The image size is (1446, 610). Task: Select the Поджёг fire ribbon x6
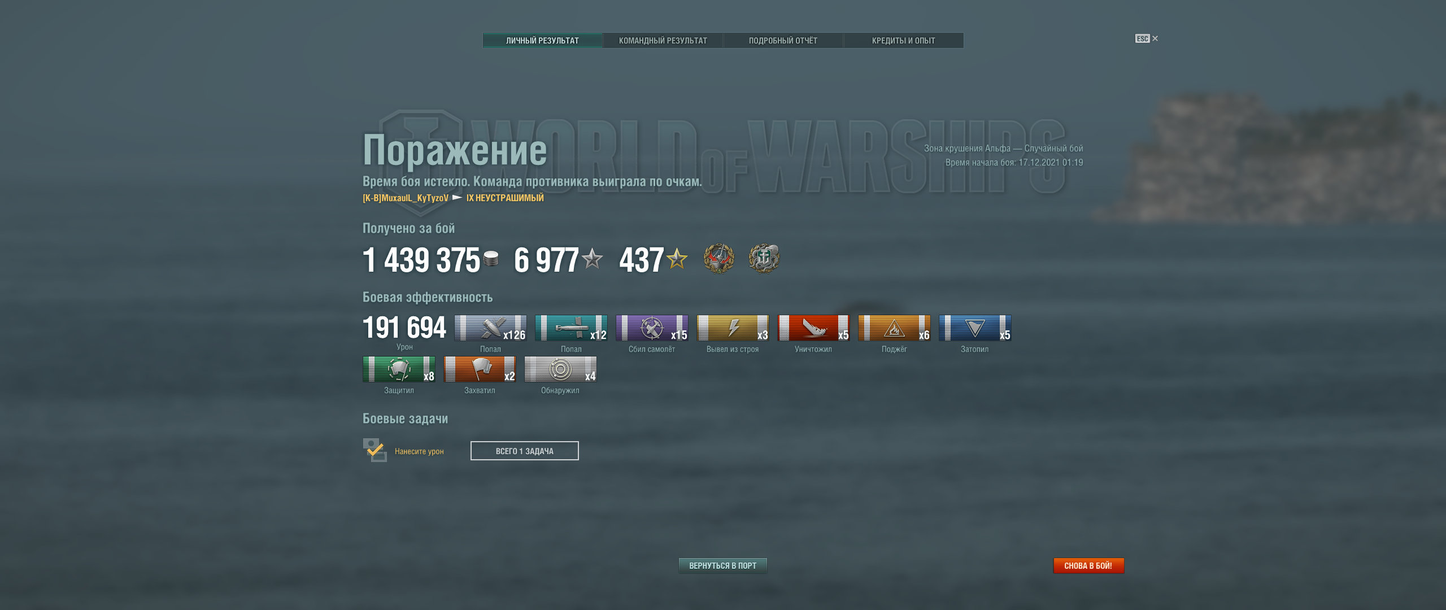click(x=894, y=328)
